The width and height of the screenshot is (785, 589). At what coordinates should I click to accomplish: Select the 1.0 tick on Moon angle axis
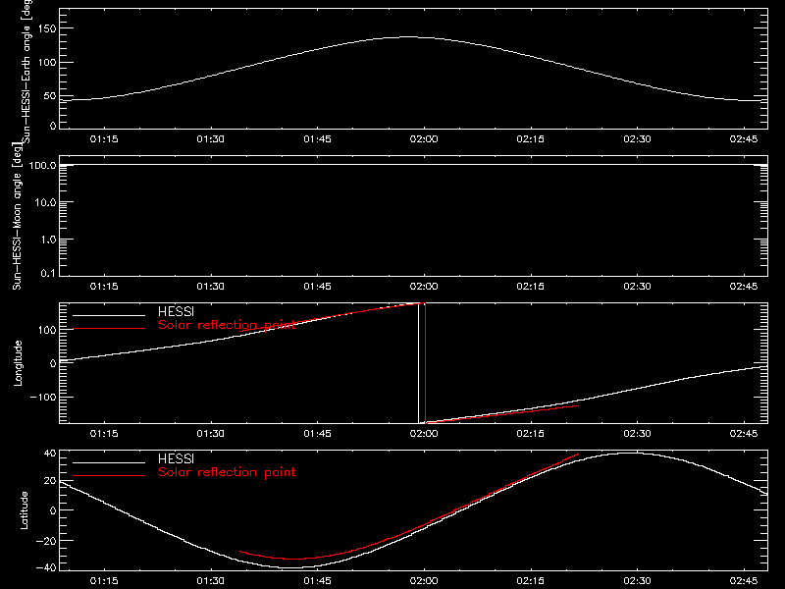48,240
